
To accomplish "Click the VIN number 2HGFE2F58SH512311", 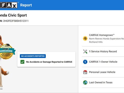I will (16, 21).
